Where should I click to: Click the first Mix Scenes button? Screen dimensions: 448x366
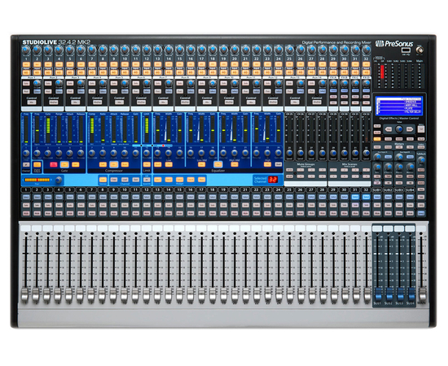(x=333, y=169)
